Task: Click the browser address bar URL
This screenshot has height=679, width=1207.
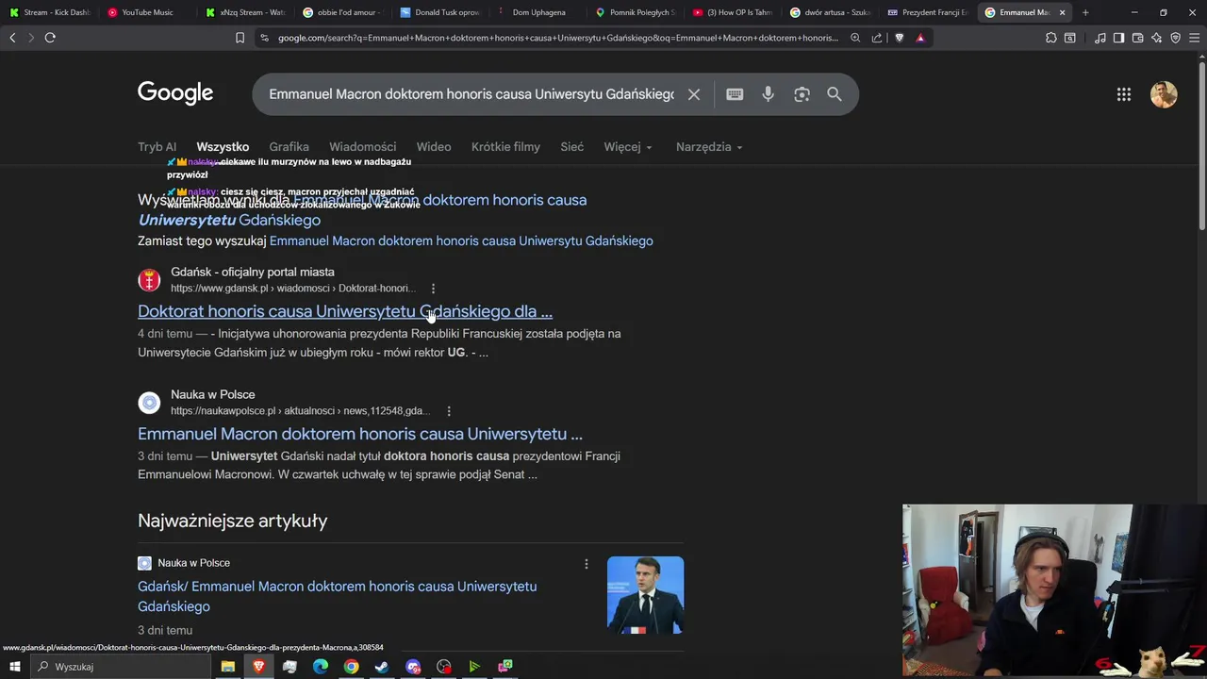Action: (556, 38)
